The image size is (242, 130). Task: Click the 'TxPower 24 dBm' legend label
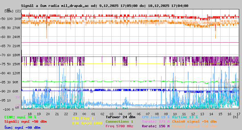click(120, 117)
